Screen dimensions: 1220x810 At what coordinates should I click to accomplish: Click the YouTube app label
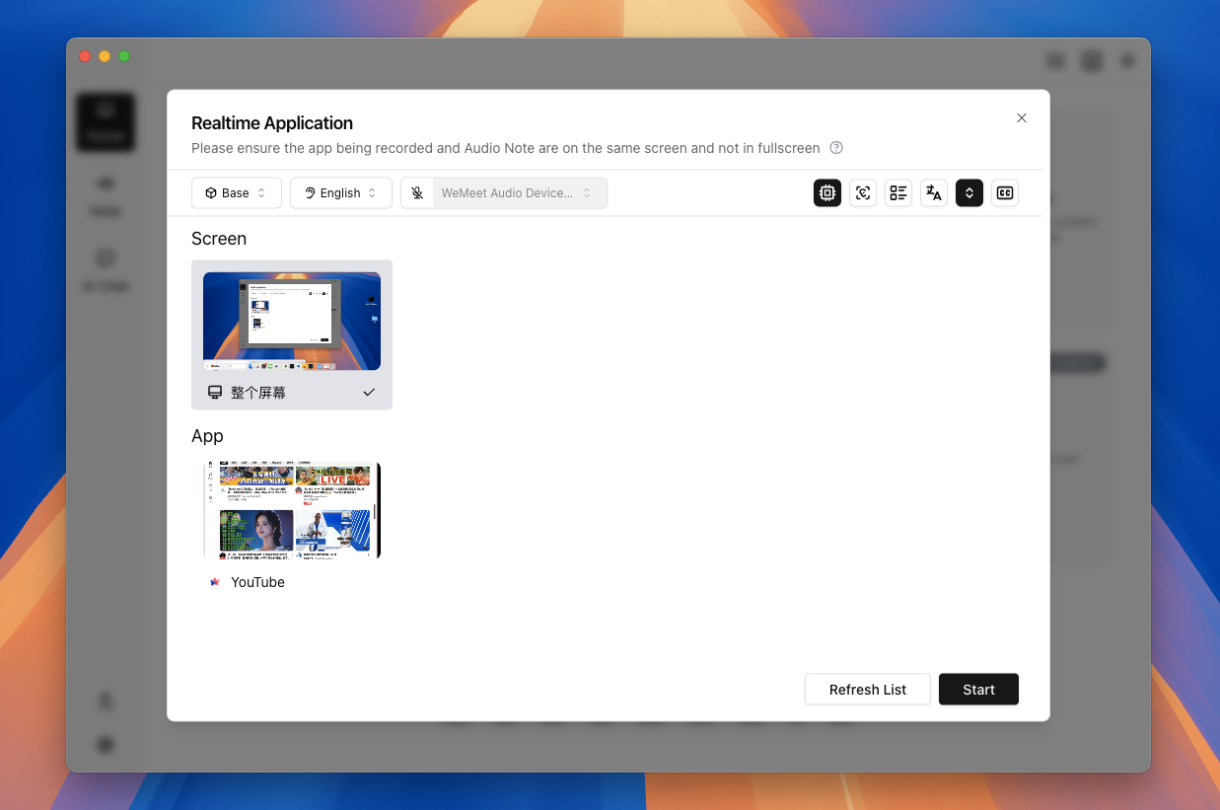257,582
